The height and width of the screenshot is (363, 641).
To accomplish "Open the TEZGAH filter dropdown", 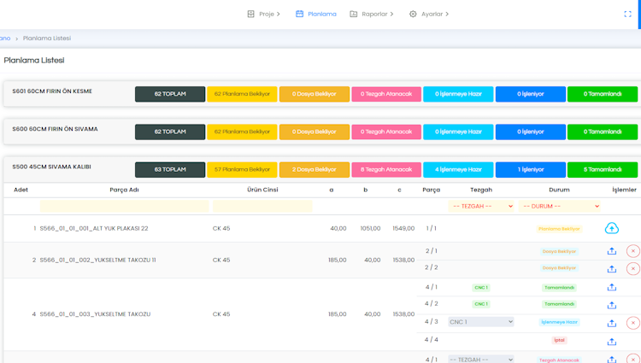I will 481,206.
